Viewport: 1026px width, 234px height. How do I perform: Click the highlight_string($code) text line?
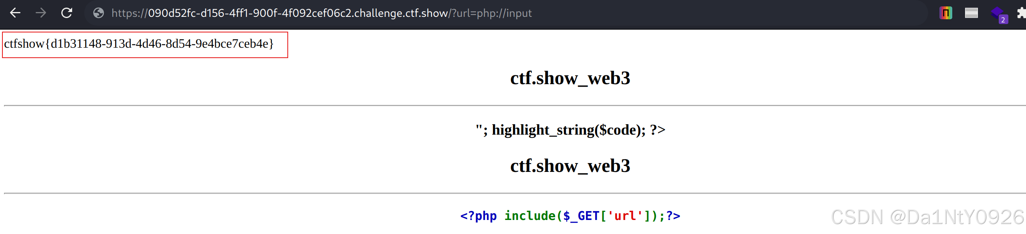(x=570, y=130)
